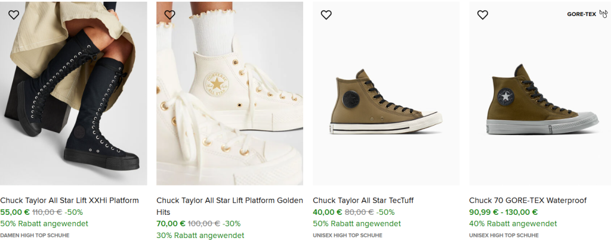
Task: Favorite the XXHi Platform boot with heart
Action: (x=13, y=15)
